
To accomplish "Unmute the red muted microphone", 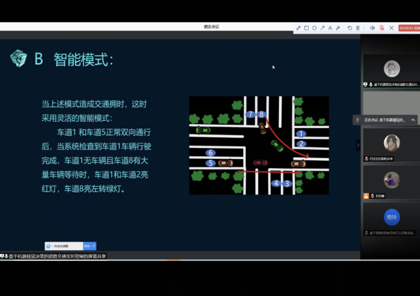I will pos(382,28).
